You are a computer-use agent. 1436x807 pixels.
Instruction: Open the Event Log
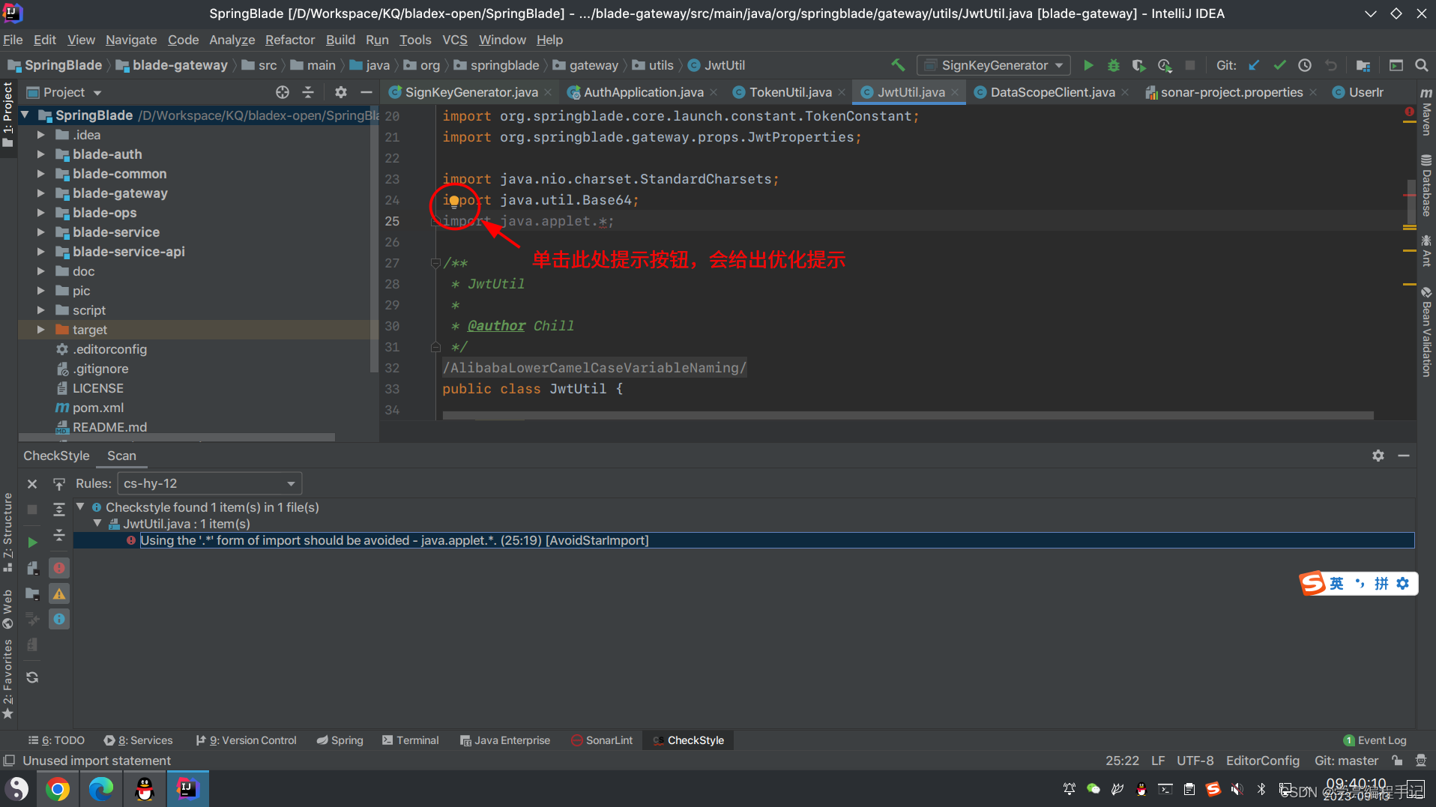click(x=1375, y=740)
